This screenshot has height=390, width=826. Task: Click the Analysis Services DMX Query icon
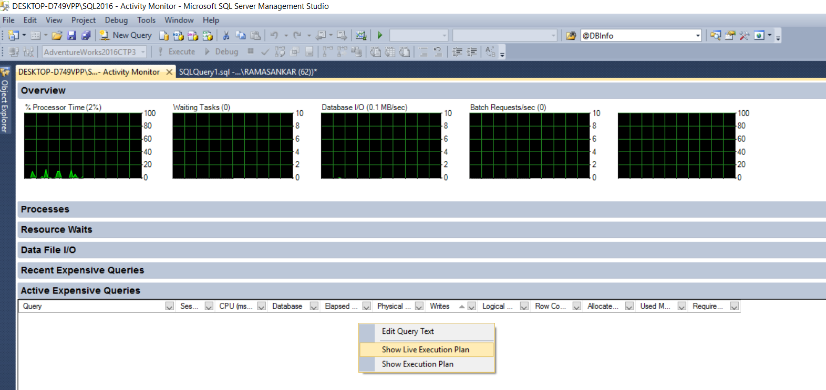[x=193, y=35]
